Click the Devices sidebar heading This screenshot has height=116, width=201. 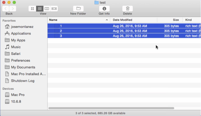click(x=8, y=89)
